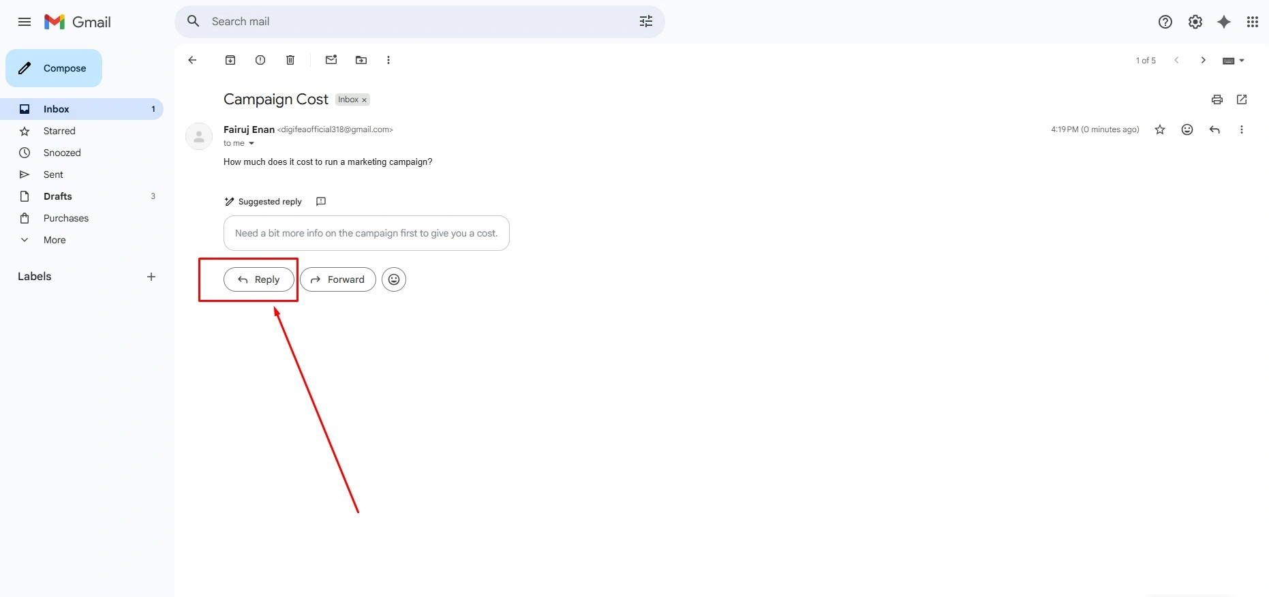
Task: Open Settings gear icon
Action: pos(1195,22)
